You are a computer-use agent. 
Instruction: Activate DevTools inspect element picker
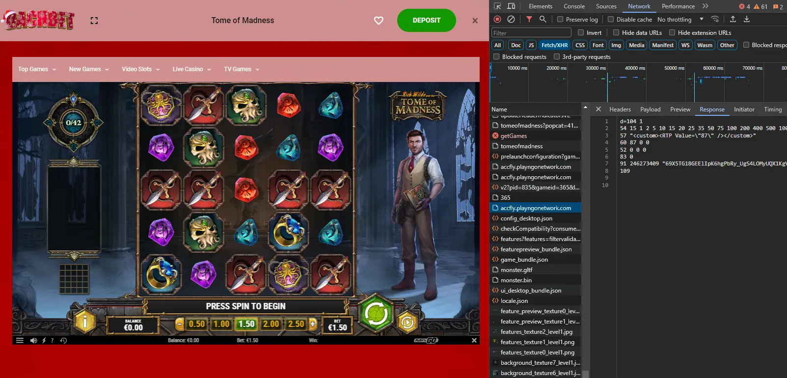coord(497,6)
